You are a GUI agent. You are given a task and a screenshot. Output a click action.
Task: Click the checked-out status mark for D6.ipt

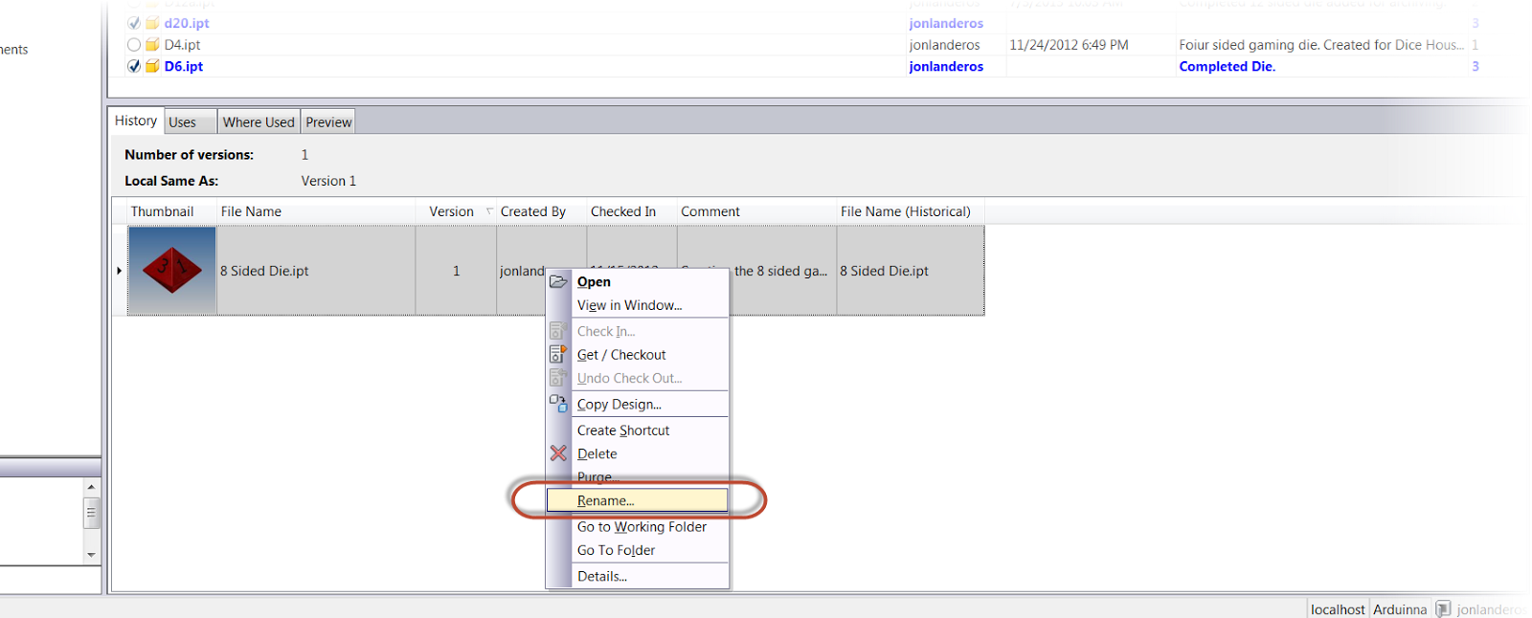coord(134,66)
